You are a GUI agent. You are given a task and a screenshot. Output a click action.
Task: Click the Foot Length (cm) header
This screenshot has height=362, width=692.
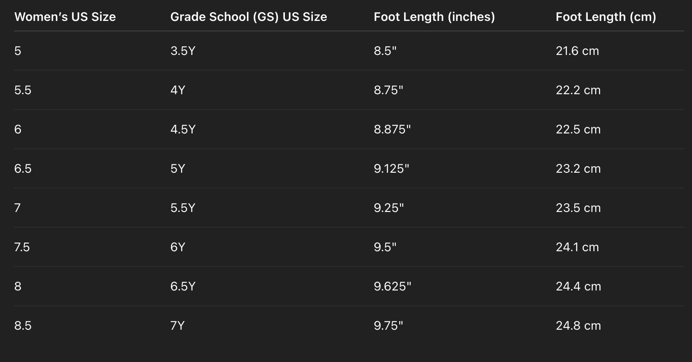tap(606, 17)
